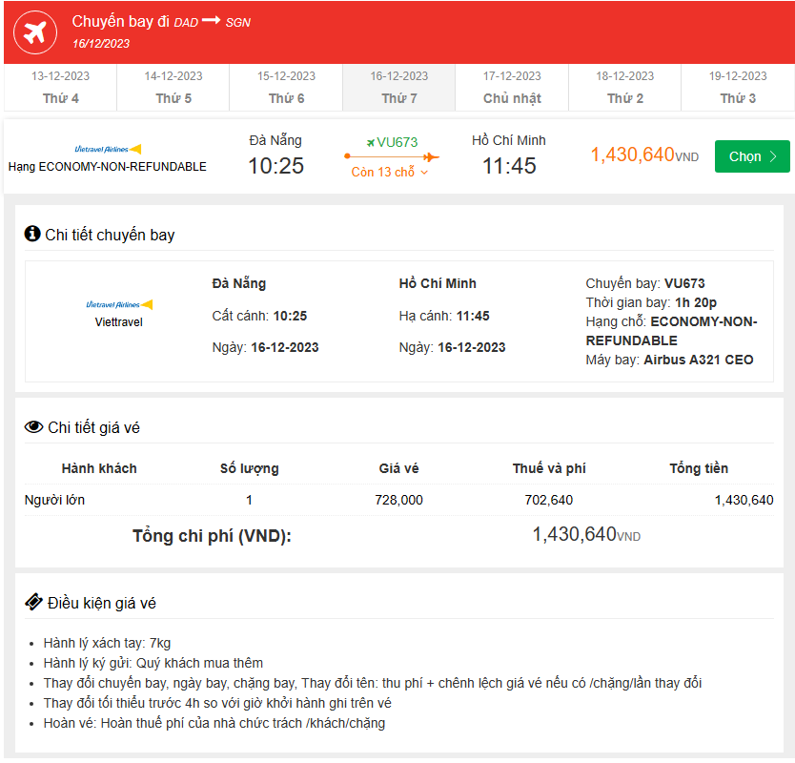Click the ticket icon beside Điều kiện giá vé

tap(33, 602)
